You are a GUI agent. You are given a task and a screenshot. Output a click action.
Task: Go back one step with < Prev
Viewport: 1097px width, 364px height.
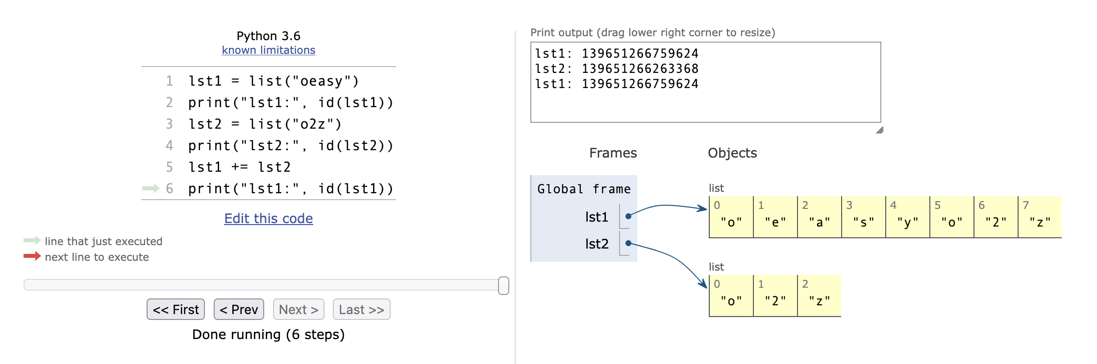click(x=239, y=309)
